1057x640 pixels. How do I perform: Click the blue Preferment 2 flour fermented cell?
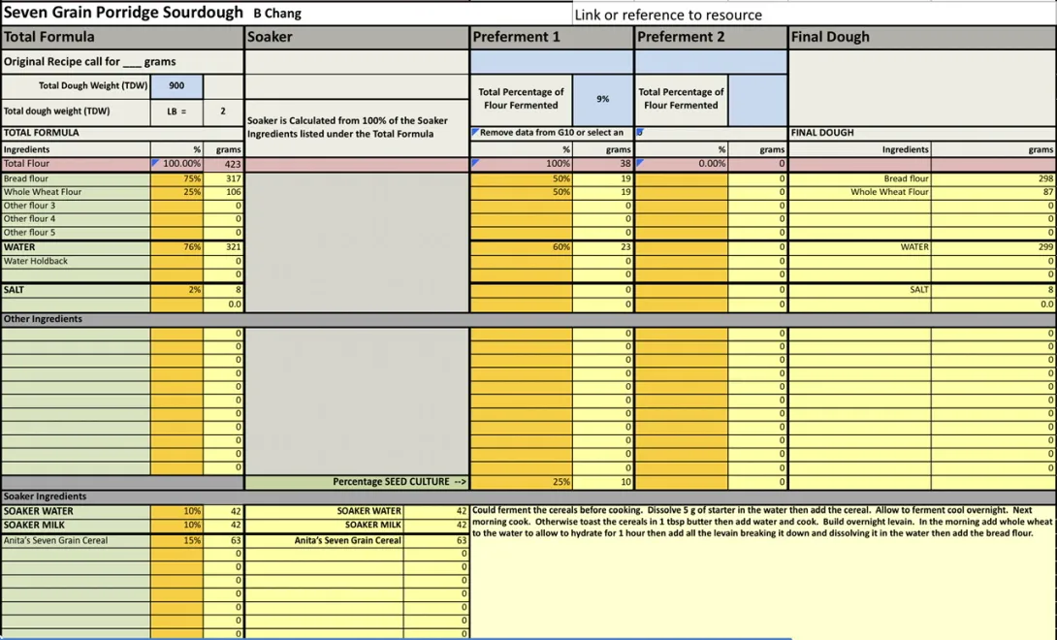point(756,99)
